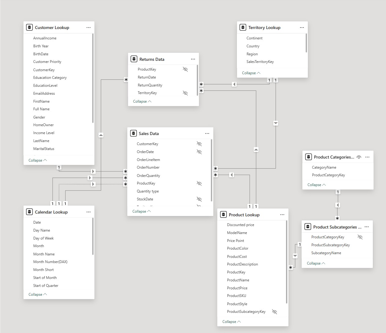Click the Sales Data table icon
Viewport: 386px width, 333px height.
(x=134, y=133)
